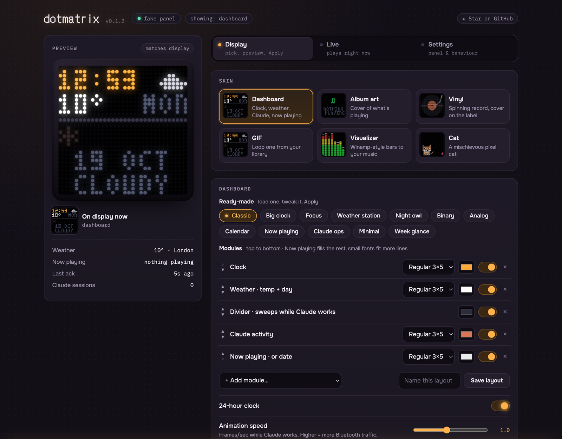Screen dimensions: 562x439
Task: Expand the Add module dropdown
Action: click(280, 380)
